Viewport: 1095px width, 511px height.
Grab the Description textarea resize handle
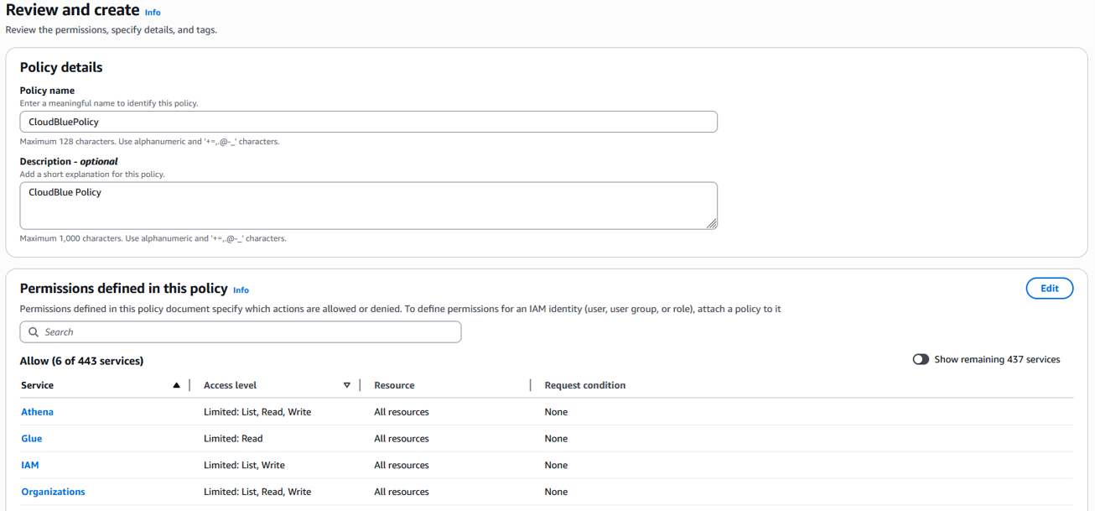[711, 223]
